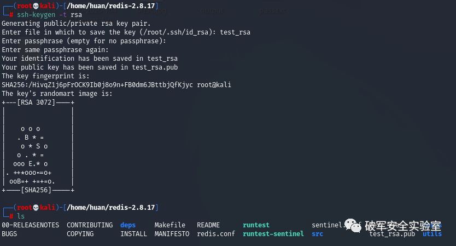Click the ls command text
Viewport: 456px width, 246px height.
(x=21, y=216)
